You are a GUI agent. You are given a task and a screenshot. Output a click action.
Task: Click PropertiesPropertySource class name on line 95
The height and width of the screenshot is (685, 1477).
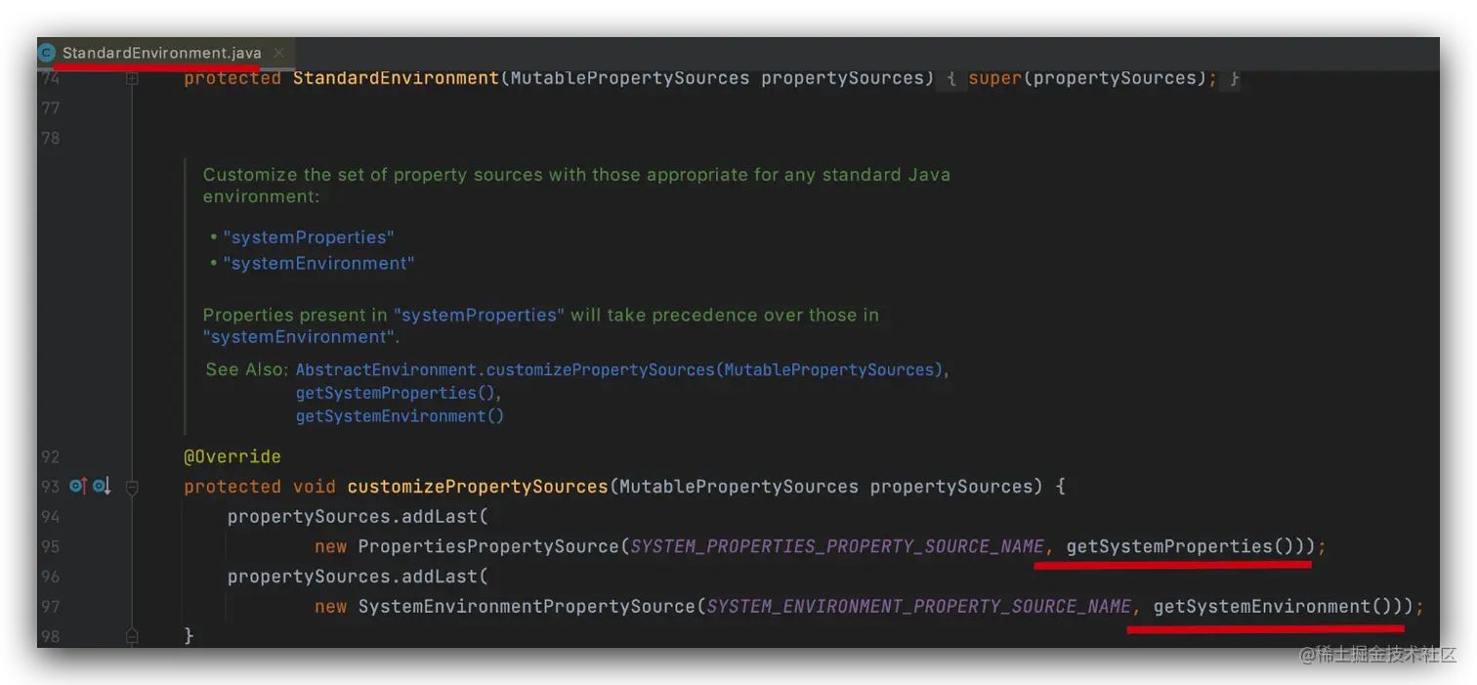pos(489,546)
